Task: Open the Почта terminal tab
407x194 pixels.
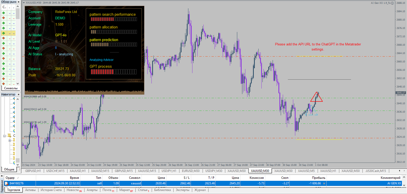Action: pyautogui.click(x=108, y=190)
